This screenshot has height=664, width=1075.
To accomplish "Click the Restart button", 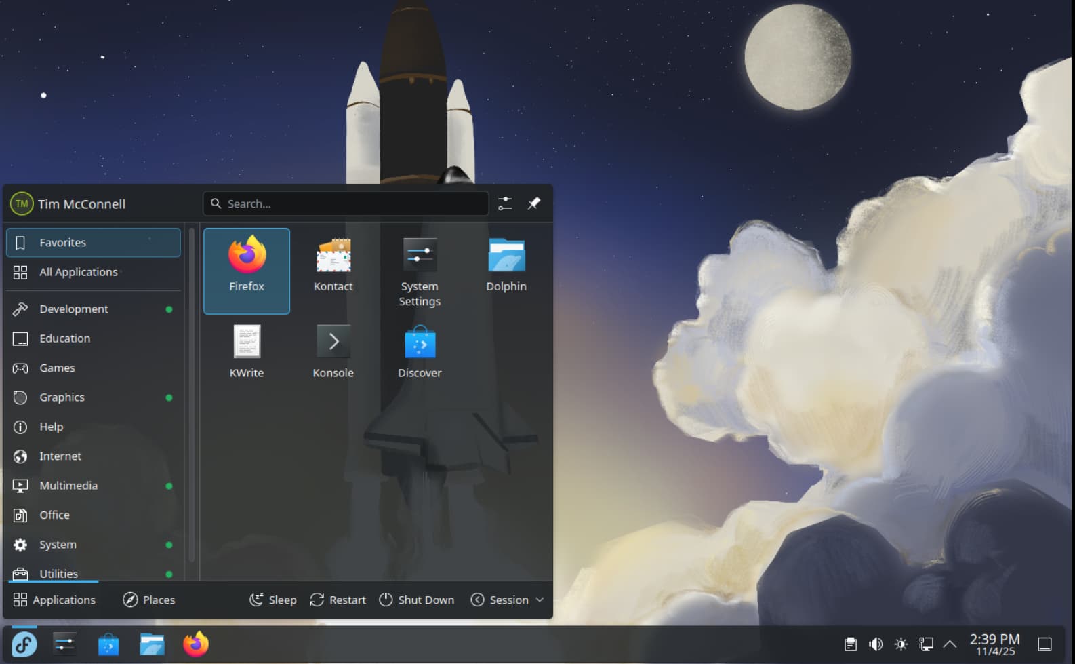I will (x=338, y=600).
